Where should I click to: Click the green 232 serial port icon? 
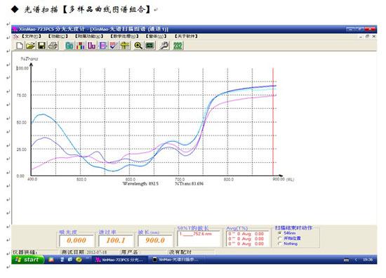pyautogui.click(x=178, y=46)
